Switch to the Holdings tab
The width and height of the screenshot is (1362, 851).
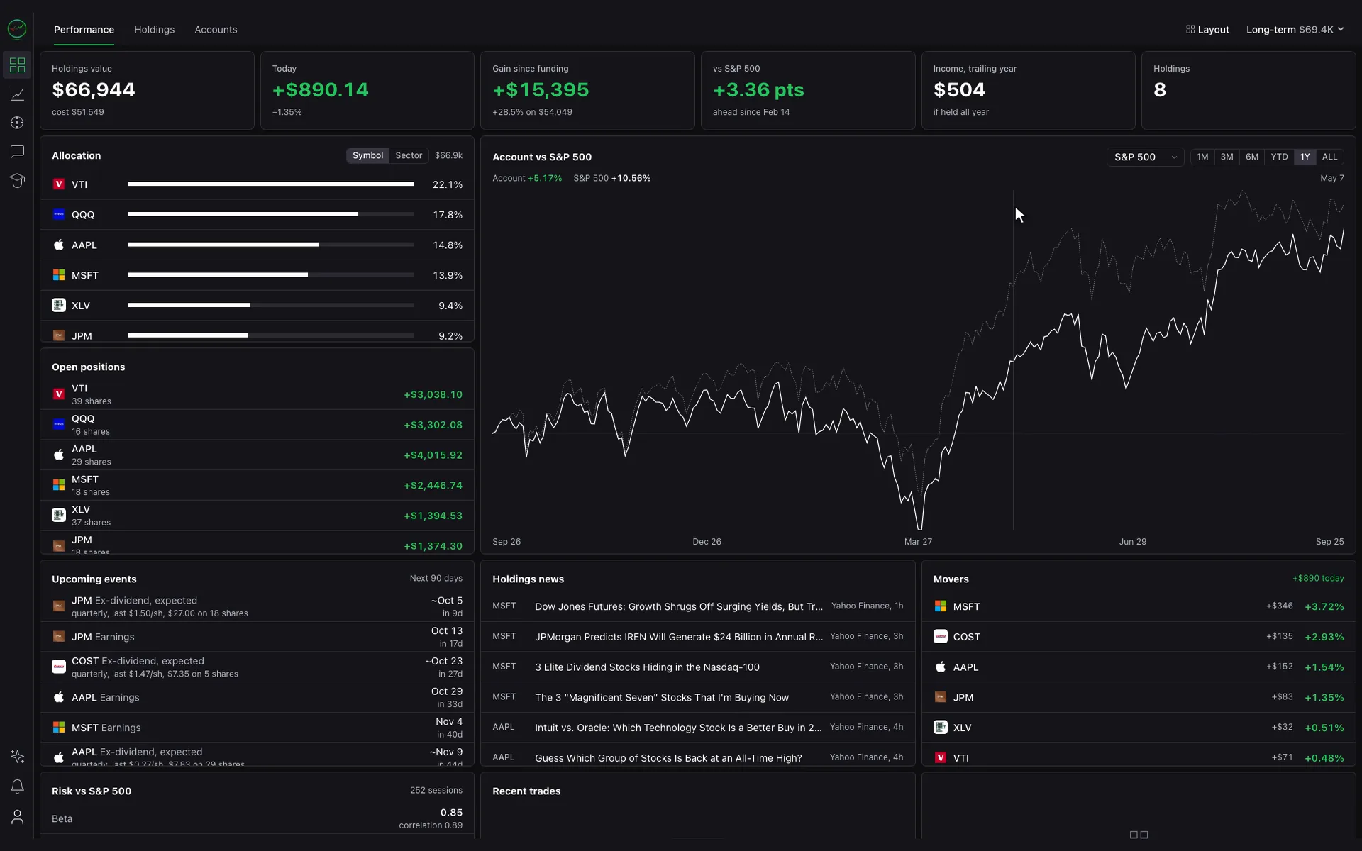pyautogui.click(x=154, y=30)
